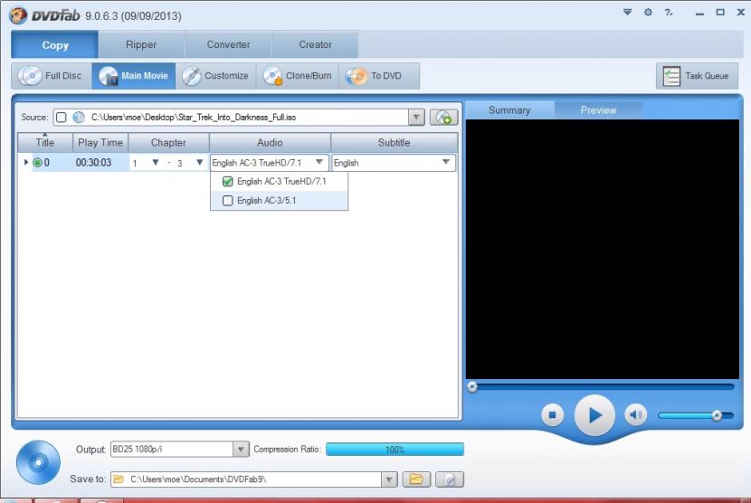The width and height of the screenshot is (751, 503).
Task: Select the Main Movie mode
Action: coord(134,76)
